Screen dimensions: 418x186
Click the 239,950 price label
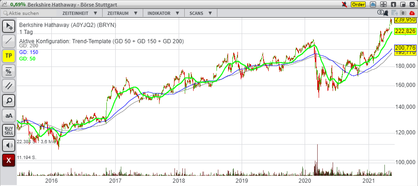coord(405,20)
